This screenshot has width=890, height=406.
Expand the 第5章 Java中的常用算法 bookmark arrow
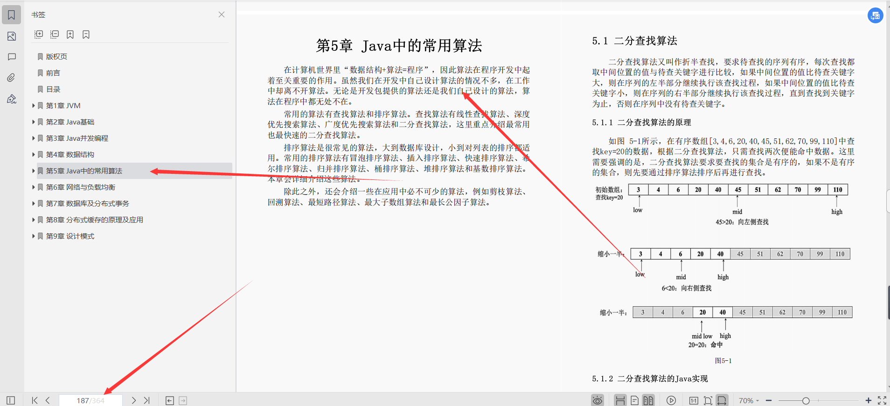34,171
